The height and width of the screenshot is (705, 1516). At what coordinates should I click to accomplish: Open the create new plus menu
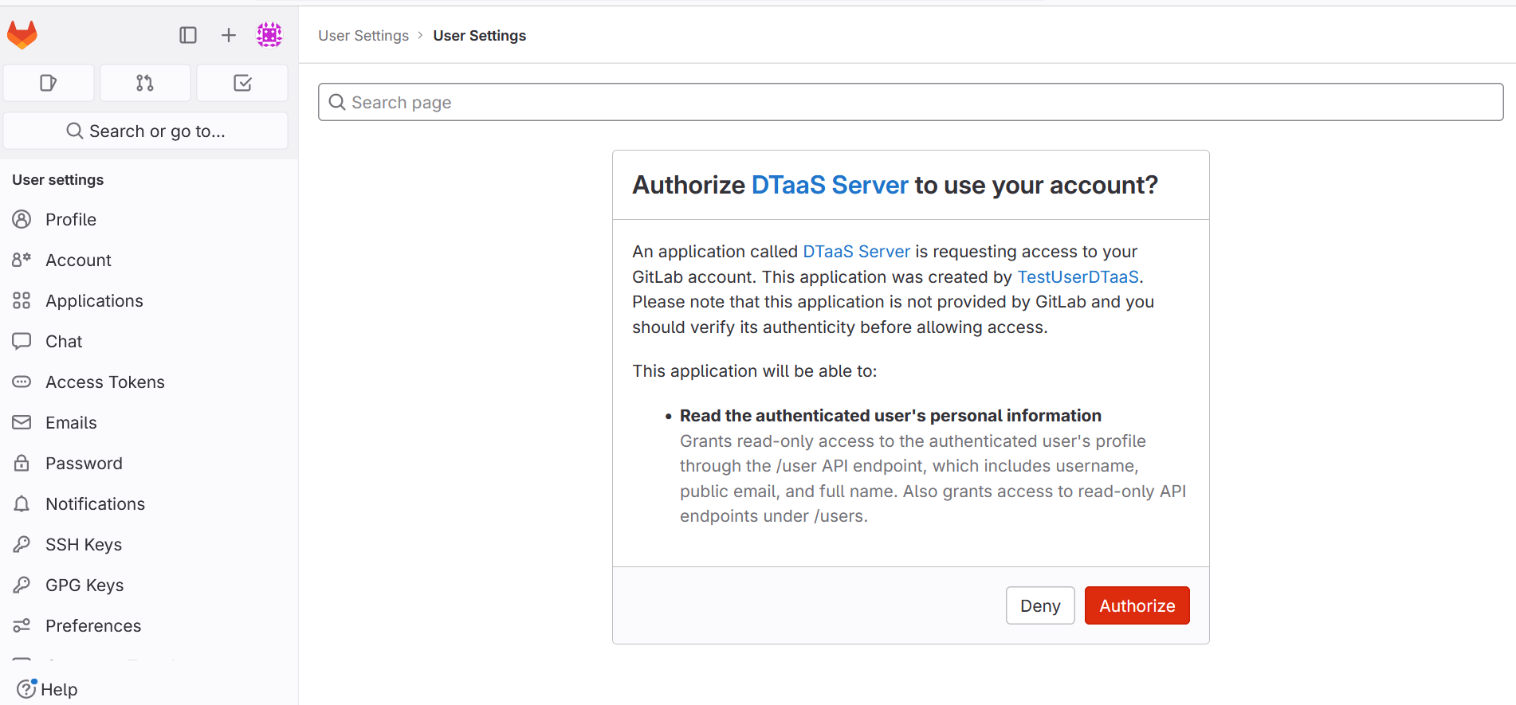[x=229, y=35]
